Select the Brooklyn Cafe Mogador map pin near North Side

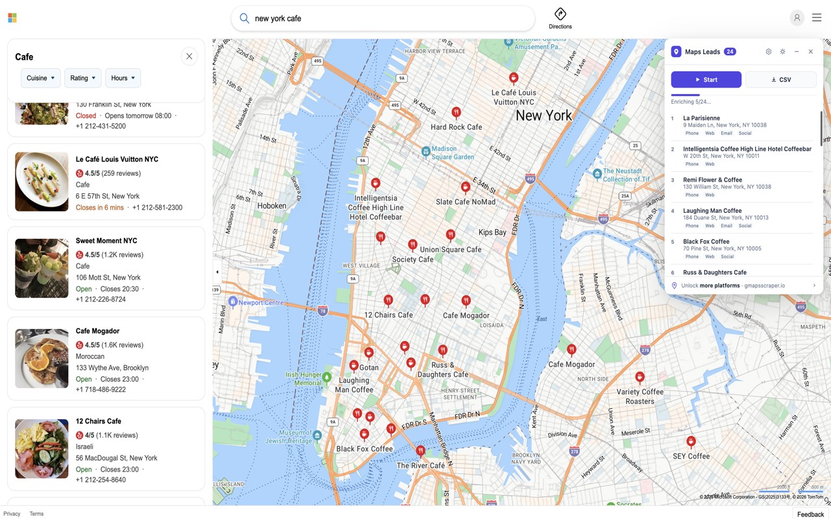571,350
